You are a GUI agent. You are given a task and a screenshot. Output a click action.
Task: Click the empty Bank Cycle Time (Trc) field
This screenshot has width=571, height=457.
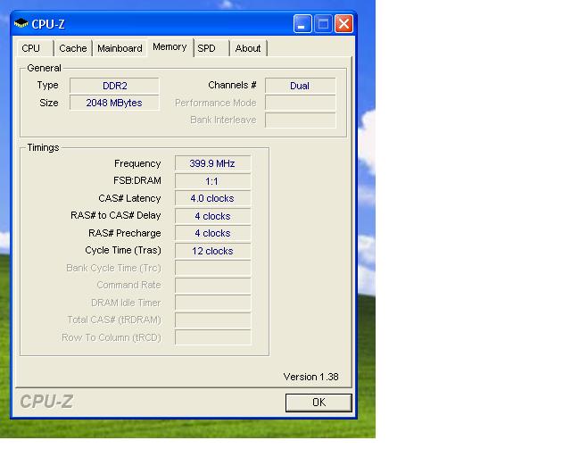(x=212, y=268)
